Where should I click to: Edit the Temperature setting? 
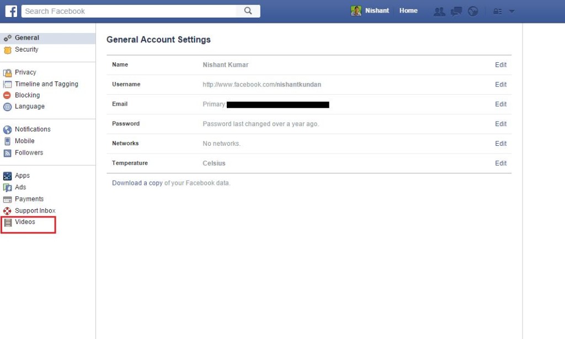coord(500,163)
